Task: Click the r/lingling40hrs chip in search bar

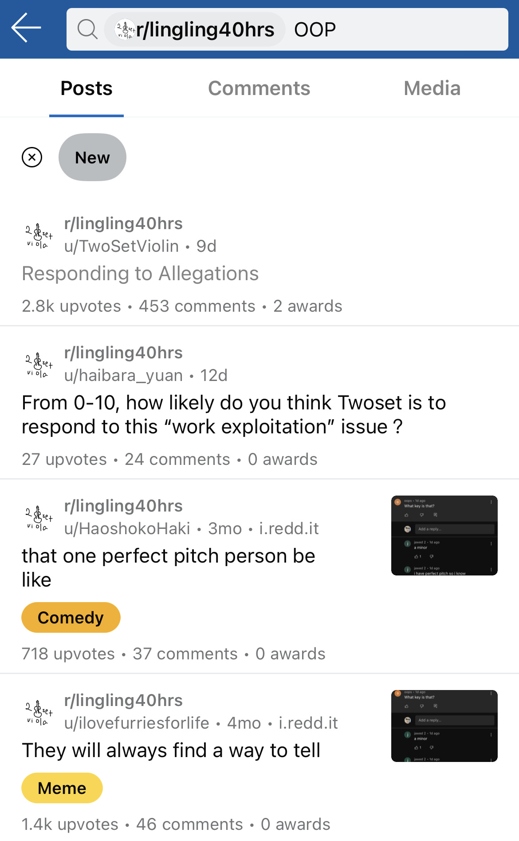Action: coord(195,29)
